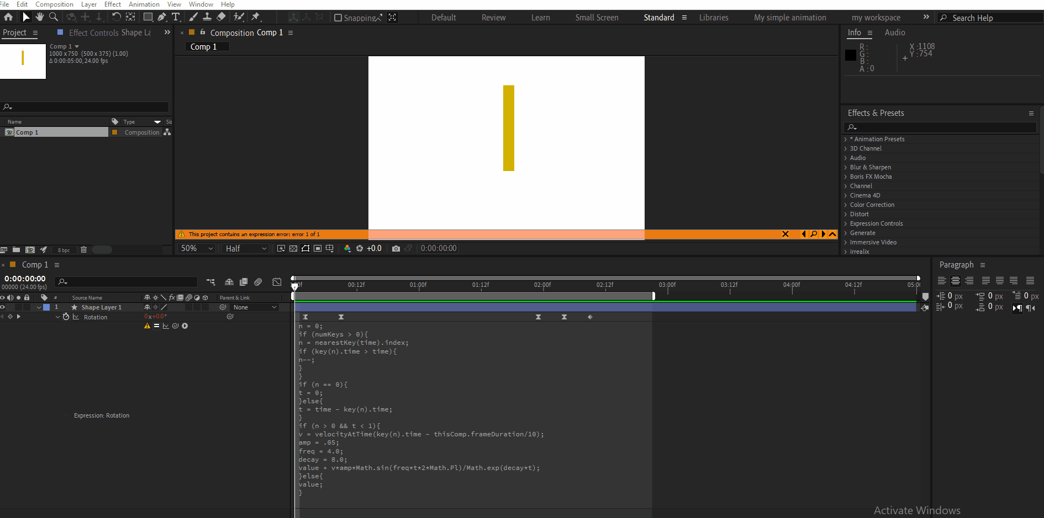The width and height of the screenshot is (1044, 518).
Task: Select the Pen tool
Action: 162,17
